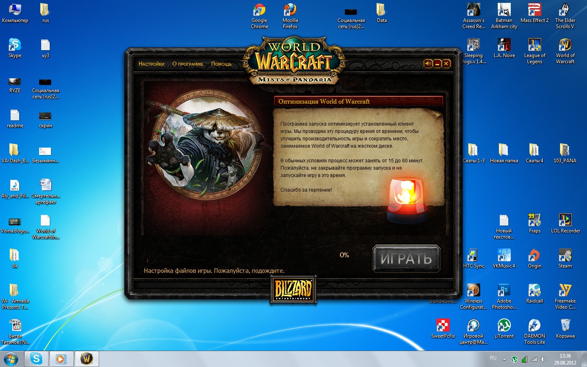This screenshot has height=367, width=587.
Task: Select the LOL Recorder shortcut
Action: [565, 224]
